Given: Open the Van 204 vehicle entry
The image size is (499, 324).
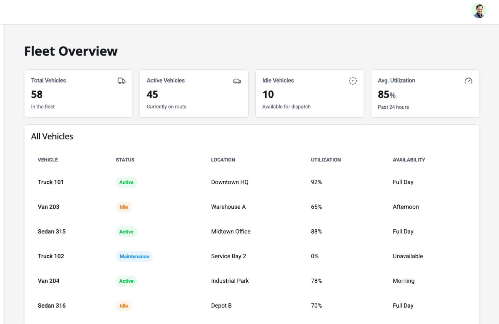Looking at the screenshot, I should pos(49,281).
